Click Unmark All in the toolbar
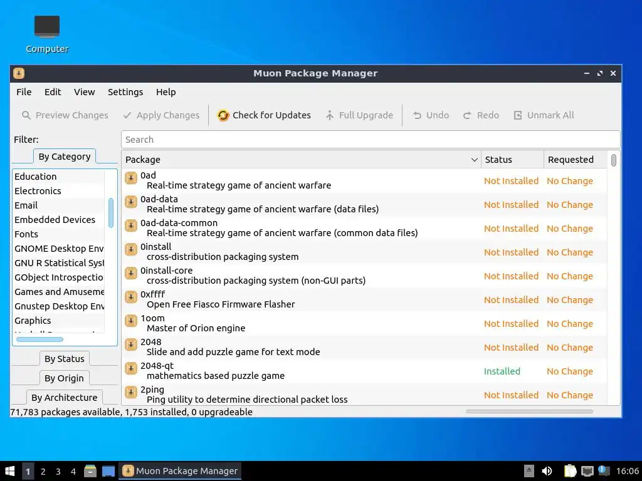The height and width of the screenshot is (481, 642). [544, 115]
